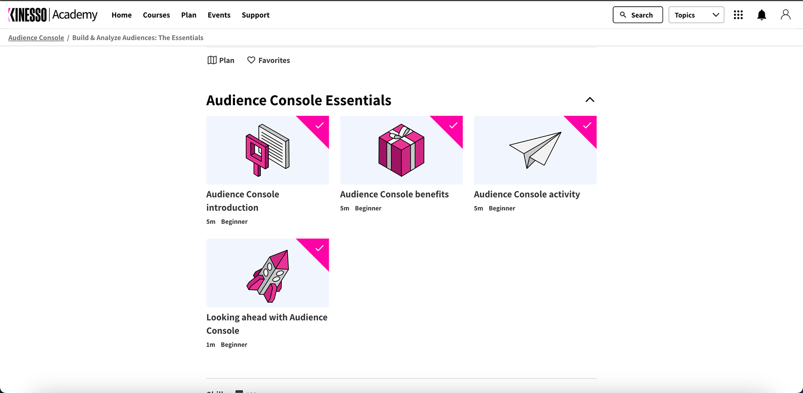Click the Kinesso Academy logo
The height and width of the screenshot is (393, 803).
click(x=53, y=15)
